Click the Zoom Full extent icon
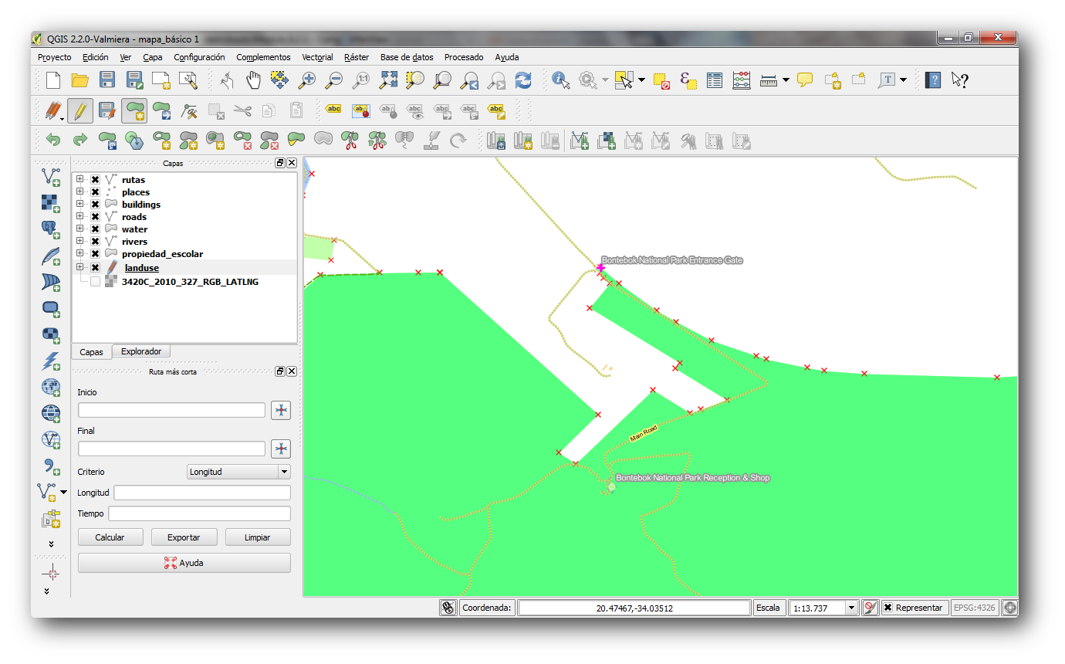This screenshot has height=664, width=1065. 388,80
